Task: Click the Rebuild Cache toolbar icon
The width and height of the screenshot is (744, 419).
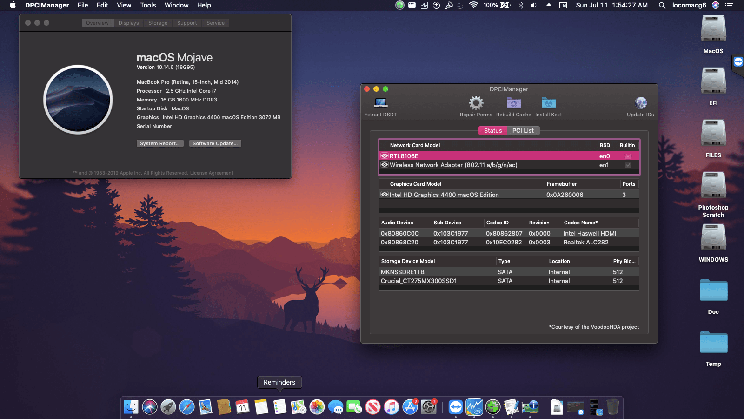Action: [x=513, y=103]
